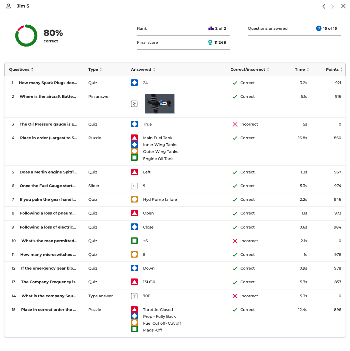Close the Jim S report panel
The image size is (350, 351).
pos(343,6)
